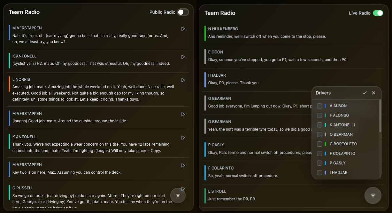Play L Norris radio message
392x213 pixels.
tap(183, 80)
